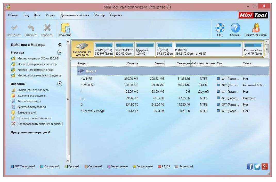
Task: Click the MiniTool logo
Action: coord(253,15)
